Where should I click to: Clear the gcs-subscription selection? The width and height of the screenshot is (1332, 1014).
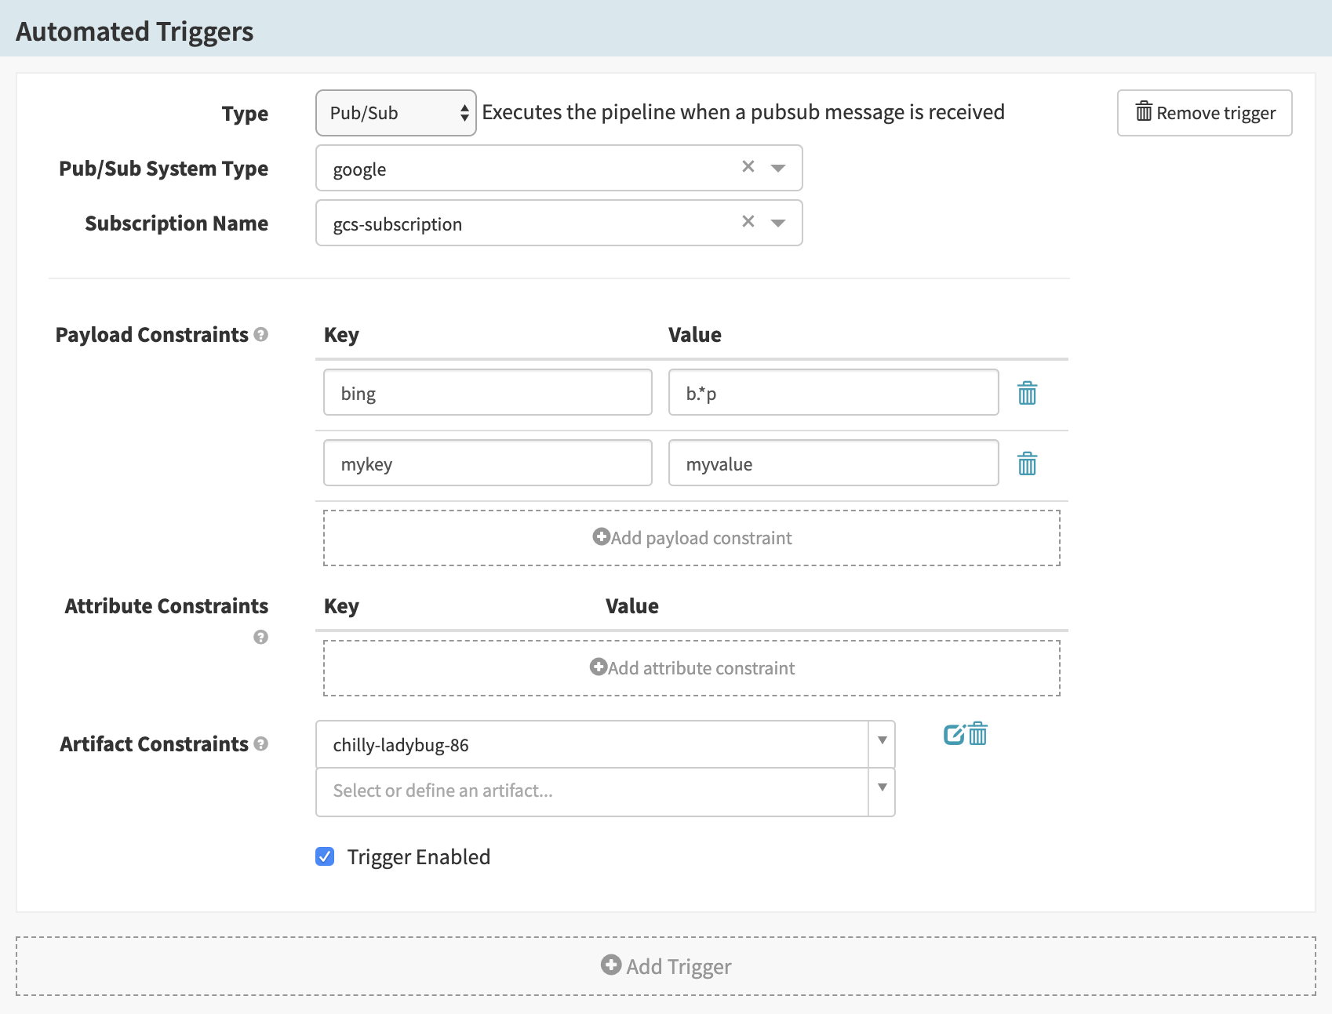coord(748,221)
